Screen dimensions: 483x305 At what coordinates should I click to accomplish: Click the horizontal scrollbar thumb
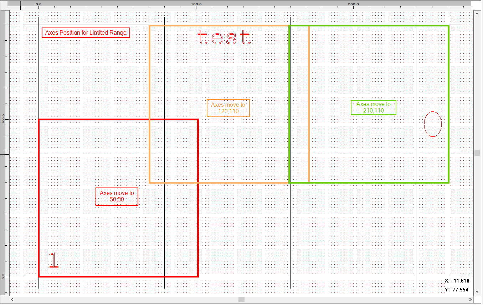241,299
